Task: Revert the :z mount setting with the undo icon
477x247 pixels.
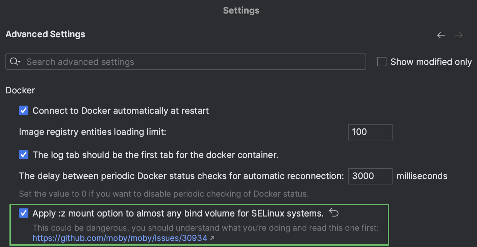Action: (333, 212)
